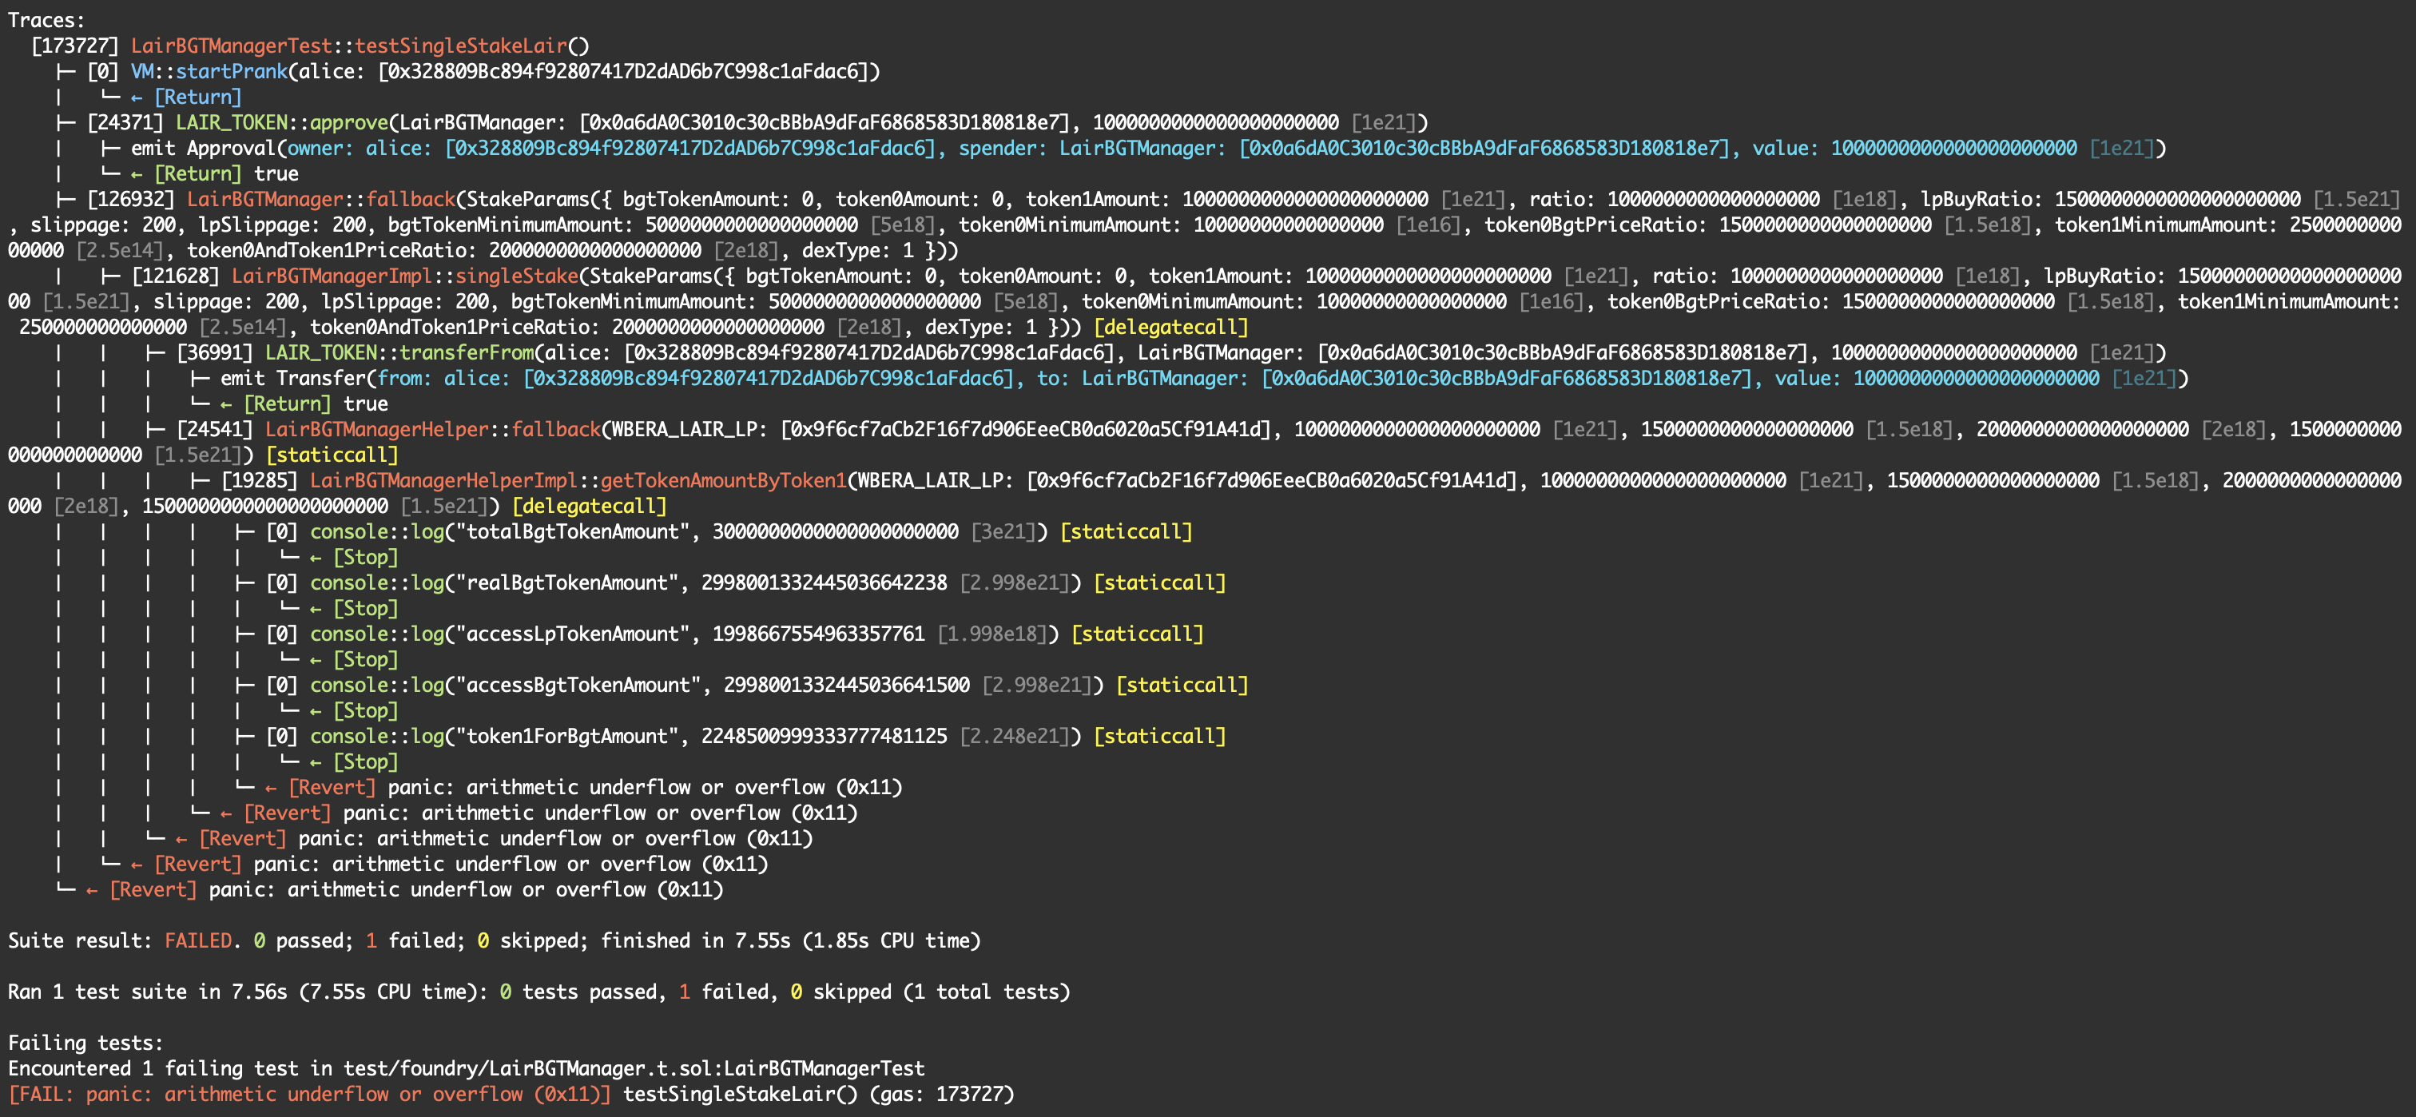Image resolution: width=2416 pixels, height=1117 pixels.
Task: Click the gas value [24371]
Action: click(x=125, y=122)
